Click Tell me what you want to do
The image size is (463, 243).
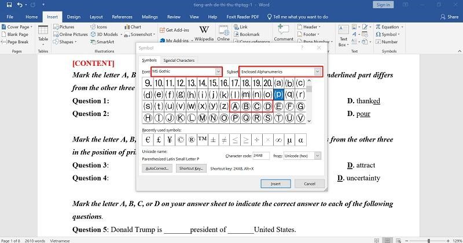pos(297,17)
